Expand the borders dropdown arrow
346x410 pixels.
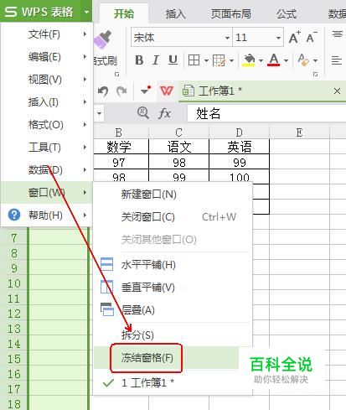(206, 60)
